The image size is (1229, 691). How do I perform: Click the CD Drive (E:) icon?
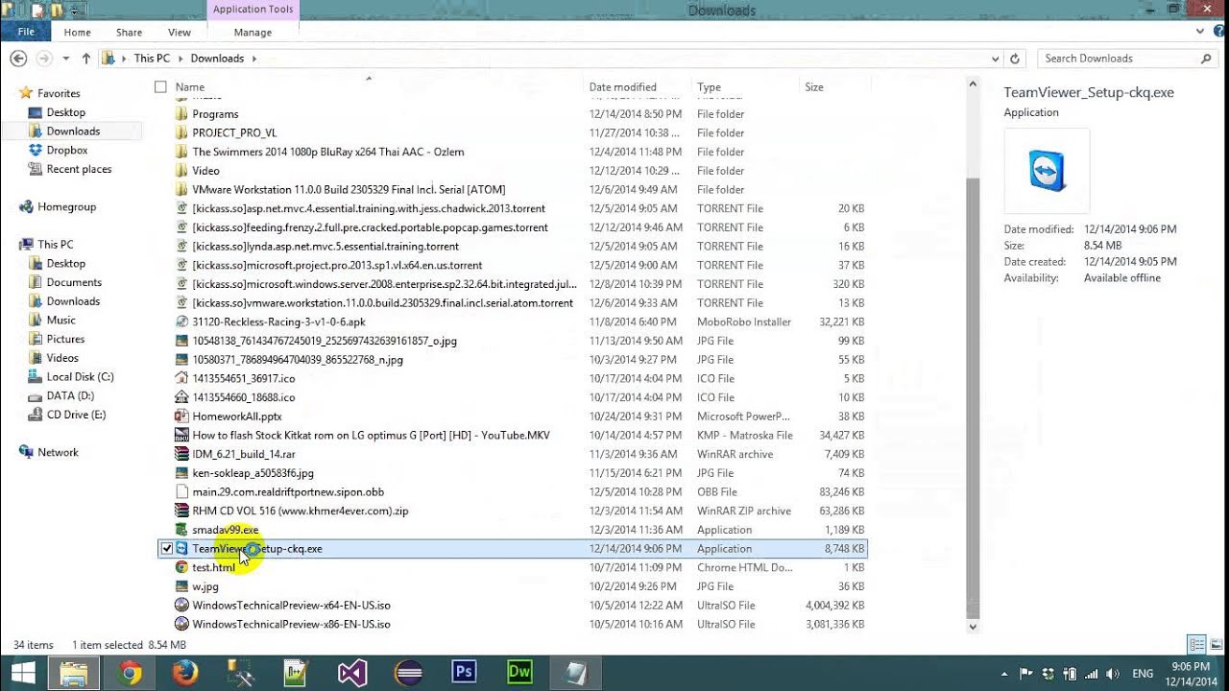click(36, 415)
